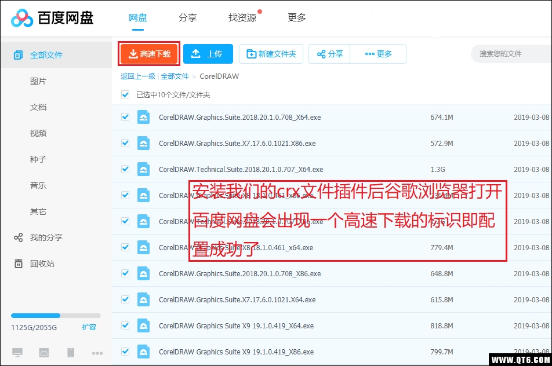Click the 全部文件 sidebar file icon
Viewport: 552px width, 366px height.
(18, 55)
